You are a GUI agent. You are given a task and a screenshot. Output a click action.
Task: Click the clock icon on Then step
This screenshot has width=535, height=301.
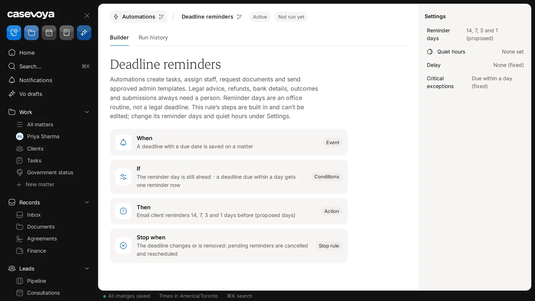point(123,211)
